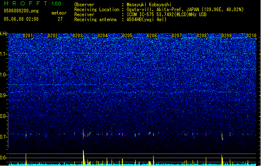Click the Receiver label

[x=84, y=15]
